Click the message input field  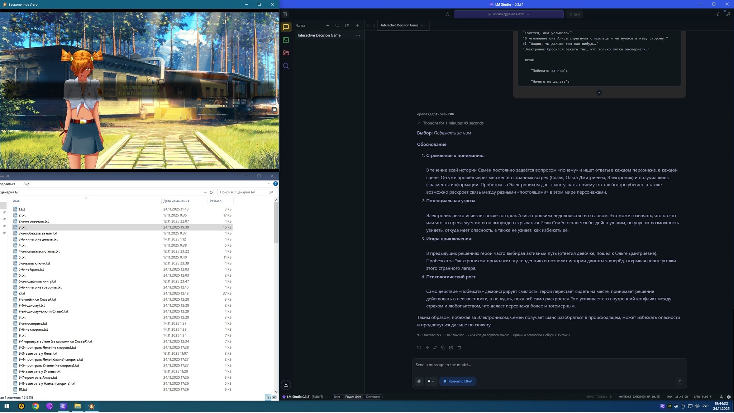click(548, 365)
